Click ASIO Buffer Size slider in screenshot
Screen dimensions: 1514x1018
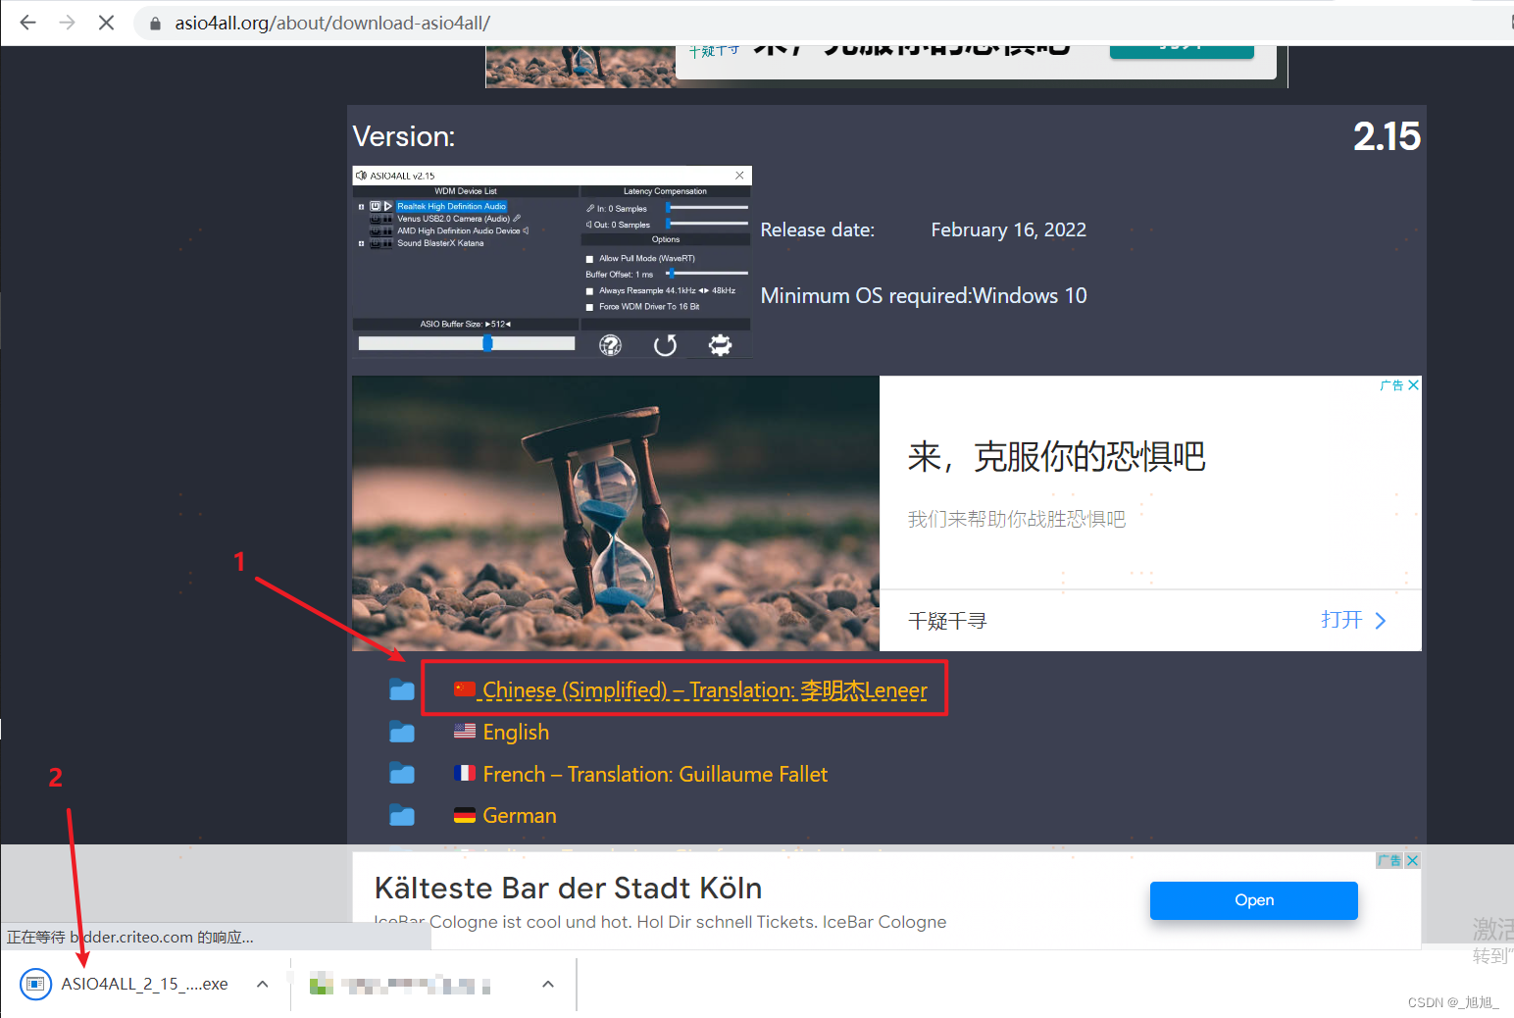coord(467,343)
